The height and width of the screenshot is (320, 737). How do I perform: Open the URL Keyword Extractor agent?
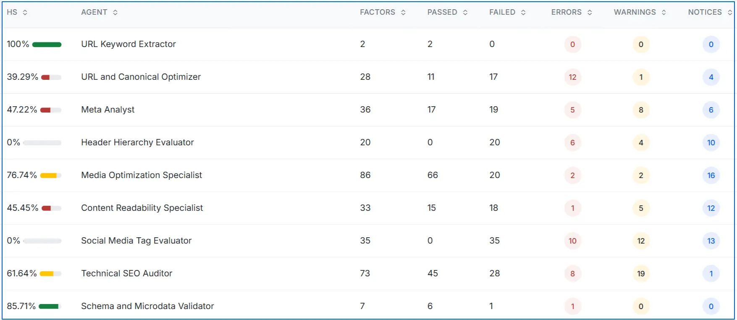(129, 44)
